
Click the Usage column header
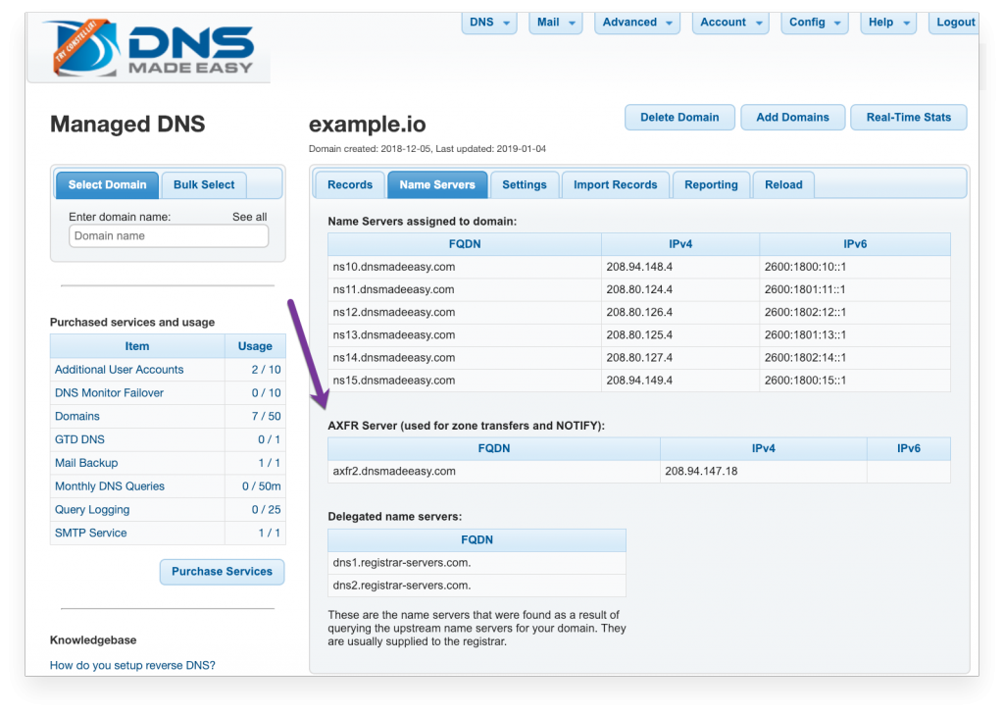tap(255, 346)
